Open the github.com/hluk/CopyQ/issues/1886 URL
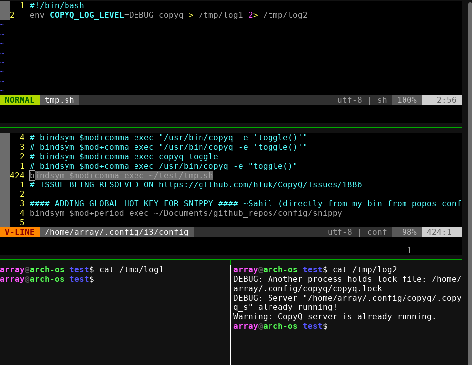This screenshot has height=365, width=472. tap(261, 184)
